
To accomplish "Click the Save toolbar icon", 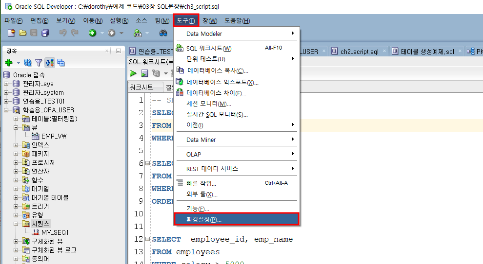I will point(34,33).
